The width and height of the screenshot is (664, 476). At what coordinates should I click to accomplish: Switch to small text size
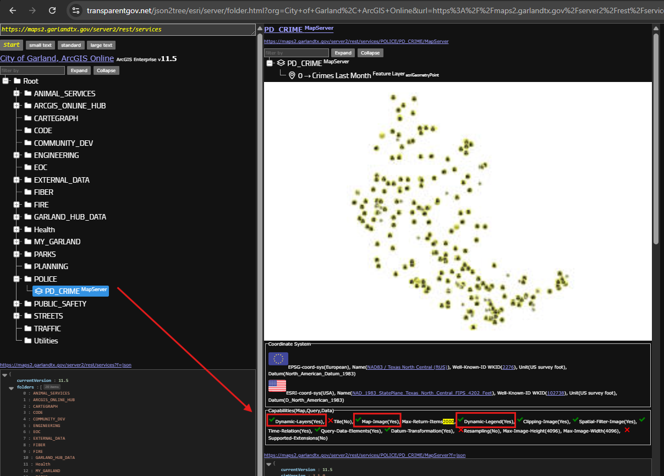(40, 46)
